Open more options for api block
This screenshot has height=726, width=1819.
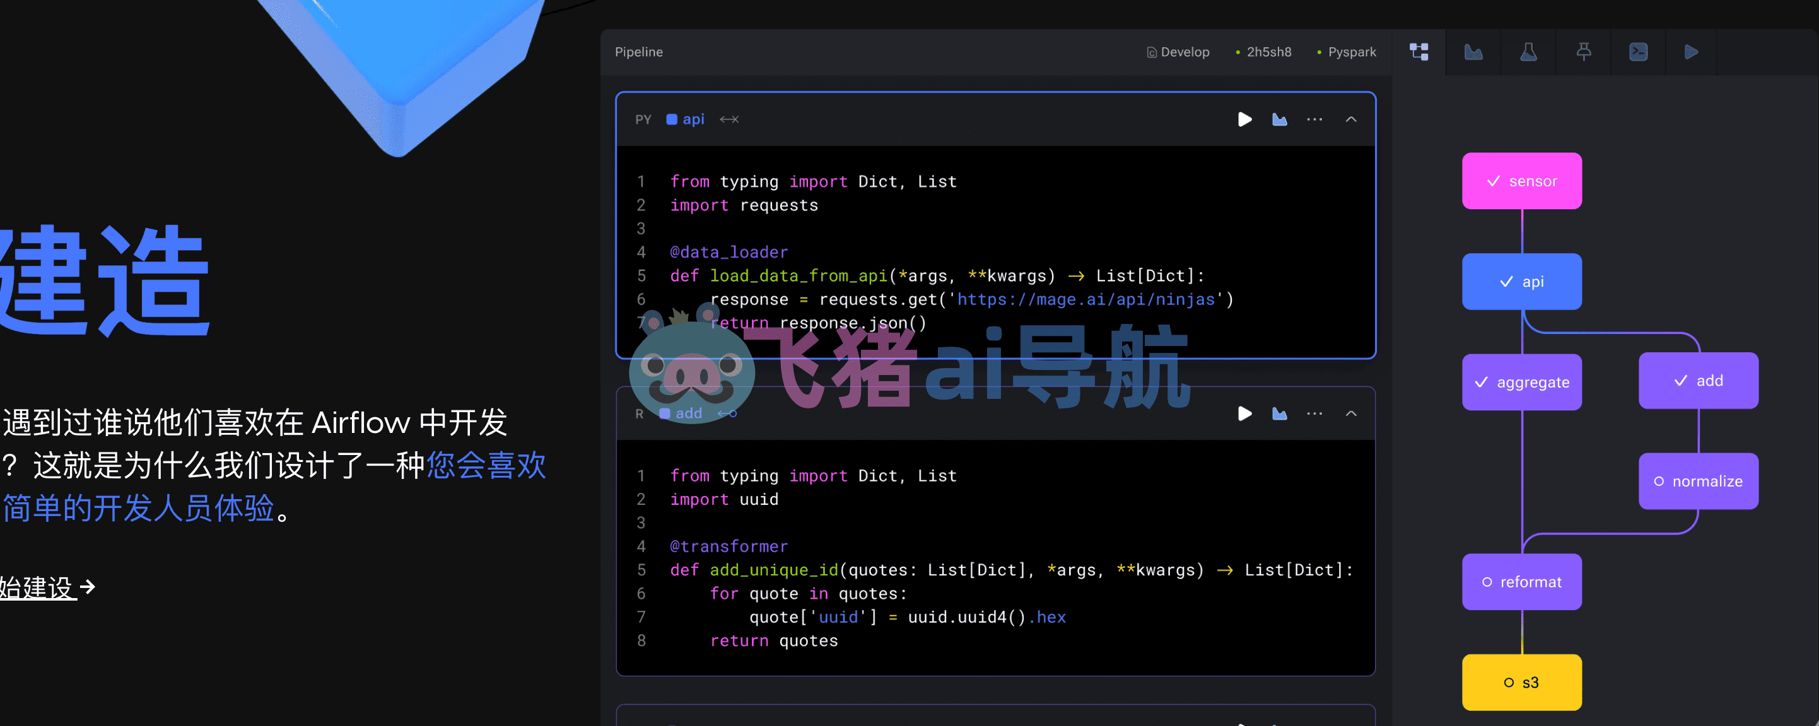coord(1315,119)
